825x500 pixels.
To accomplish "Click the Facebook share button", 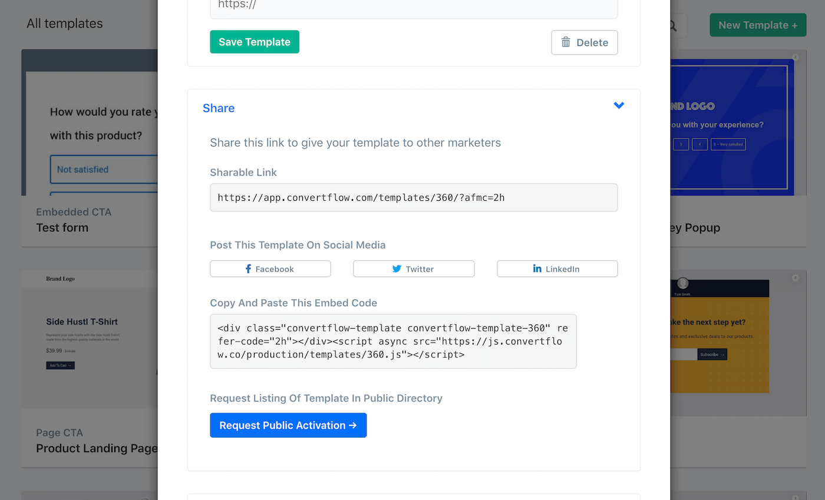I will [270, 269].
